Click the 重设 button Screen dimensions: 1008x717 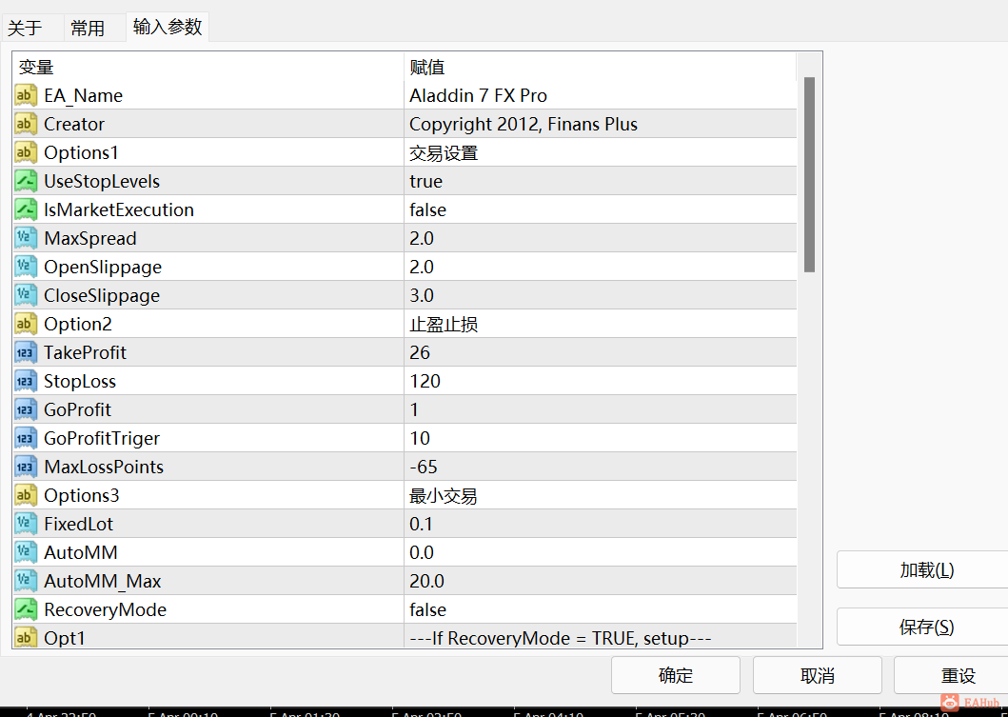coord(952,675)
